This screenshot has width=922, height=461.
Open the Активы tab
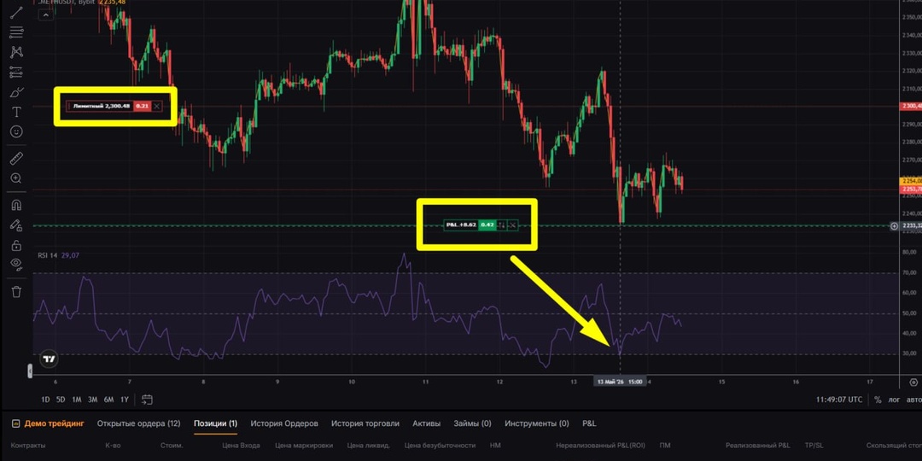point(426,423)
